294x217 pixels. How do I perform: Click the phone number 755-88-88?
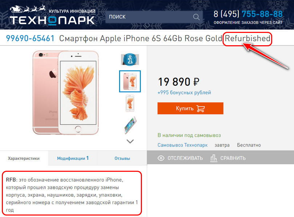(x=262, y=14)
